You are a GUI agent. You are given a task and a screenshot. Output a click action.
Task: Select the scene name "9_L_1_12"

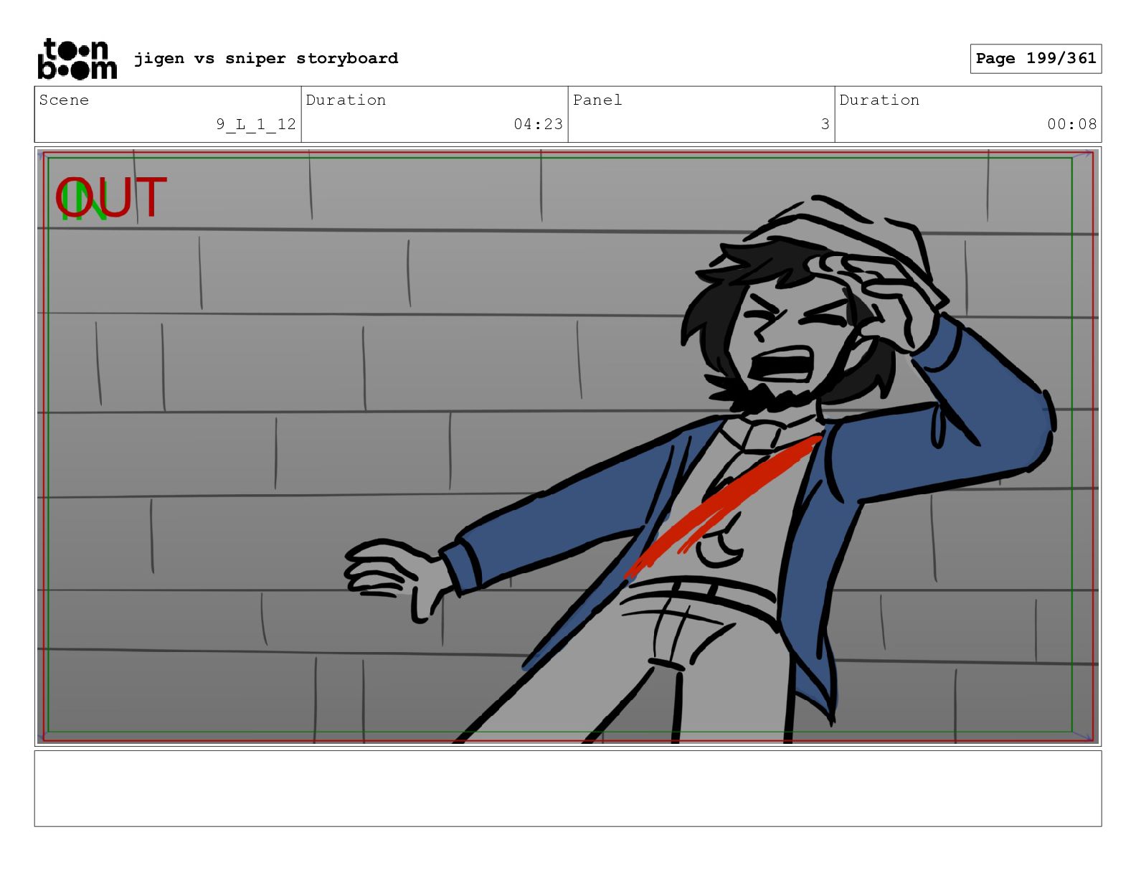(x=256, y=124)
